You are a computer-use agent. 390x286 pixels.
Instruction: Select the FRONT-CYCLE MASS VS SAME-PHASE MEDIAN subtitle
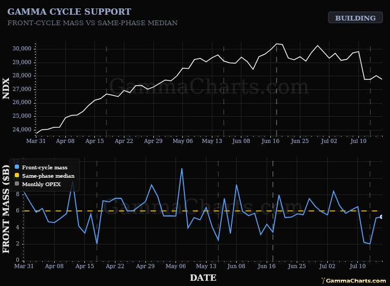pos(93,23)
